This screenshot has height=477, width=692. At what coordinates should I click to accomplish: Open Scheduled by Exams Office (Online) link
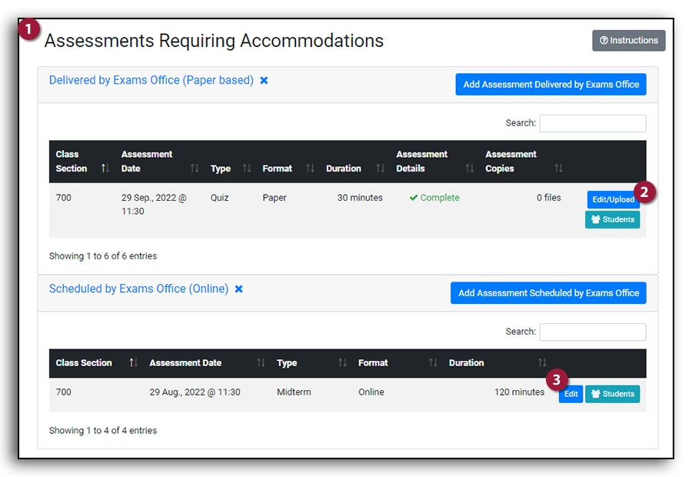click(138, 289)
